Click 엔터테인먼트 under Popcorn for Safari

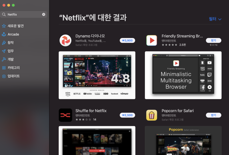169,115
